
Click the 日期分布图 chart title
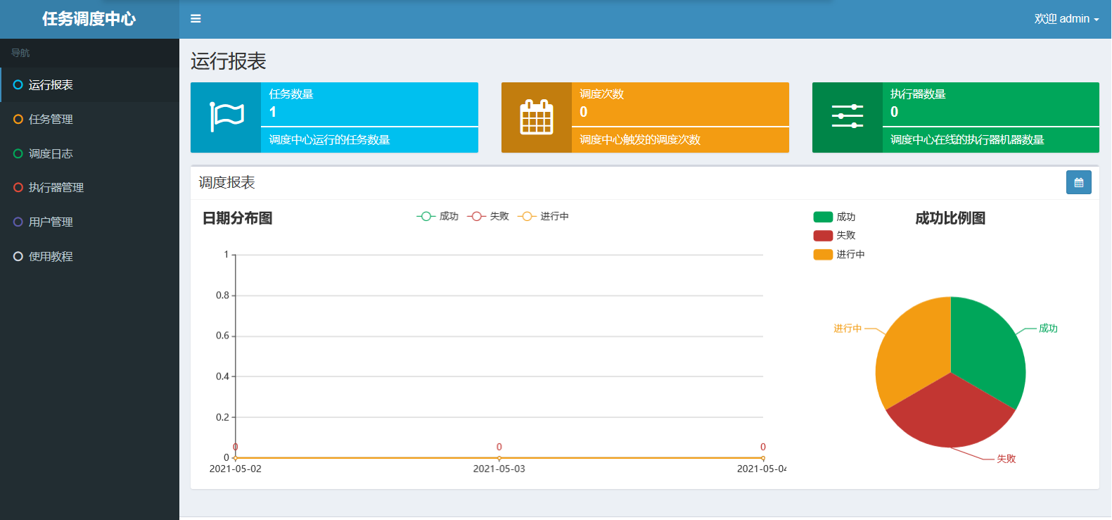tap(238, 218)
